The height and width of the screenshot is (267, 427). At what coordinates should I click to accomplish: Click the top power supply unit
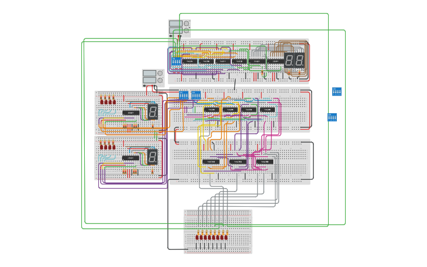(179, 27)
